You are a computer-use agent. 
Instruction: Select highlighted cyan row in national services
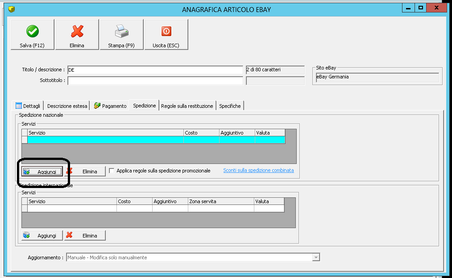click(156, 140)
